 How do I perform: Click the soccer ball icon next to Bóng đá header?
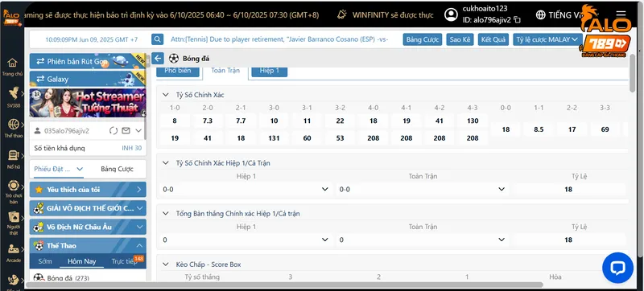tap(174, 58)
